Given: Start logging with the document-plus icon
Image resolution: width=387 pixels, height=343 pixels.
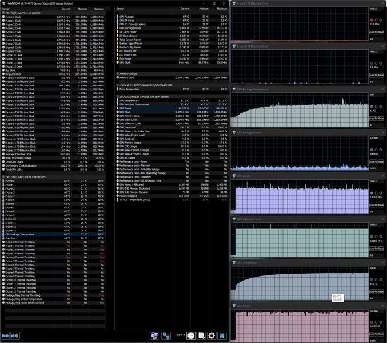Looking at the screenshot, I should [201, 336].
